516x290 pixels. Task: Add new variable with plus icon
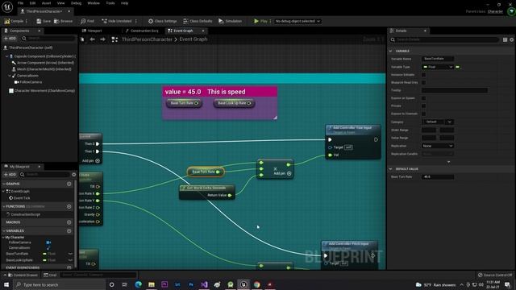pos(69,231)
